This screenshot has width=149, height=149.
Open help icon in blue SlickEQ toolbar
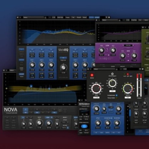coord(106,17)
